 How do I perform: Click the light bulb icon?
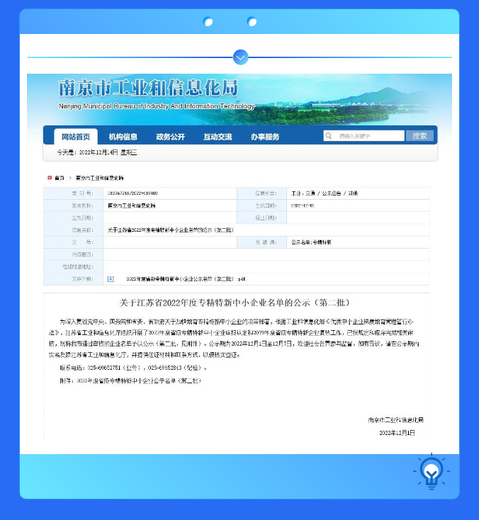pos(432,472)
